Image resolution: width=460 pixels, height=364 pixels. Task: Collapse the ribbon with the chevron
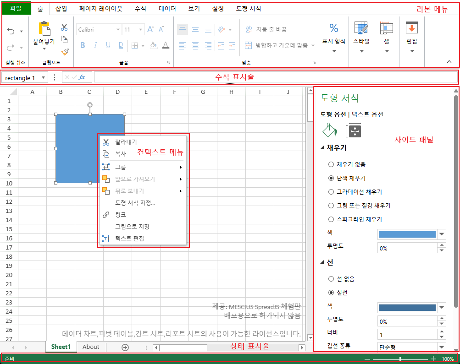click(449, 61)
